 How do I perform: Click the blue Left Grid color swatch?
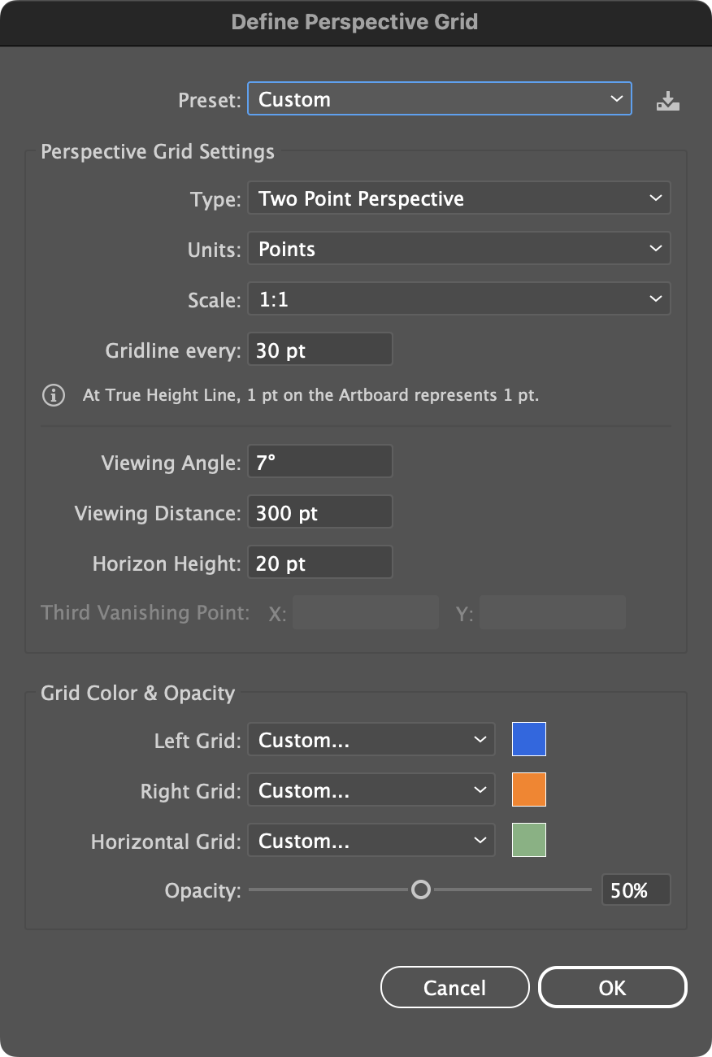click(x=528, y=739)
